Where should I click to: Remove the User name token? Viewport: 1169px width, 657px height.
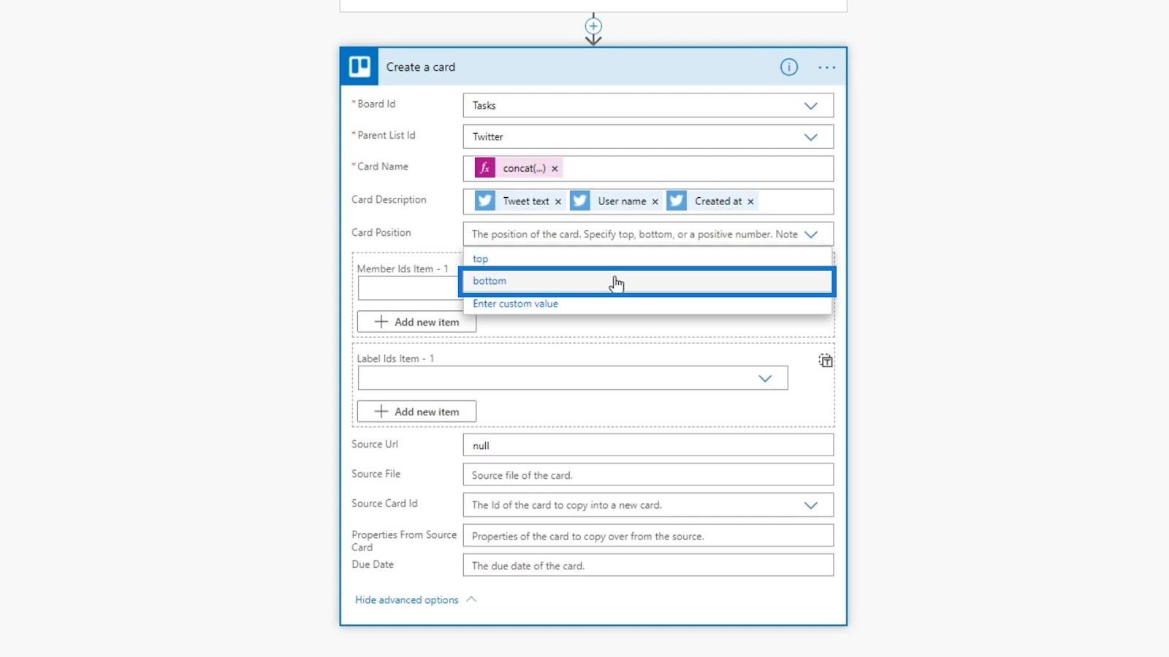pos(655,201)
